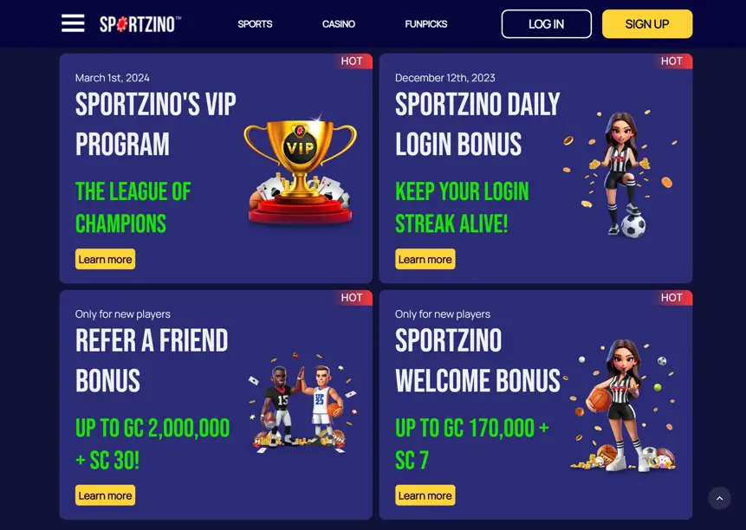Click the Log In button
The image size is (746, 530).
[x=546, y=23]
